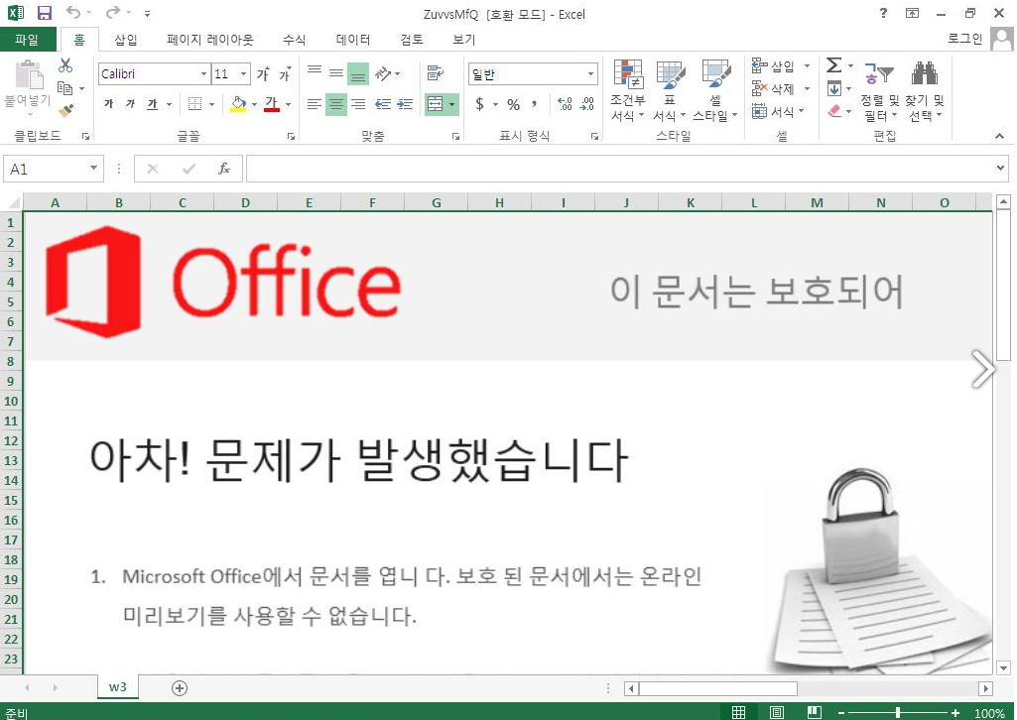Switch to the 데이터 (Data) tab

353,40
